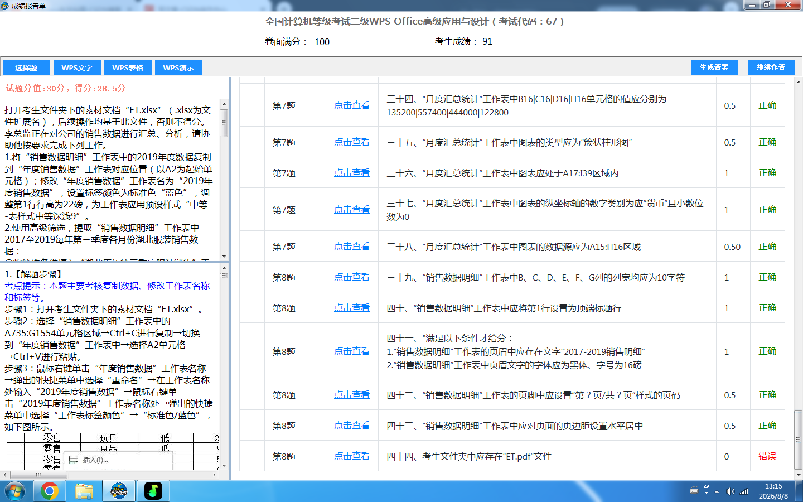Click the question text panel scroll-down arrow
This screenshot has width=803, height=502.
pyautogui.click(x=224, y=256)
